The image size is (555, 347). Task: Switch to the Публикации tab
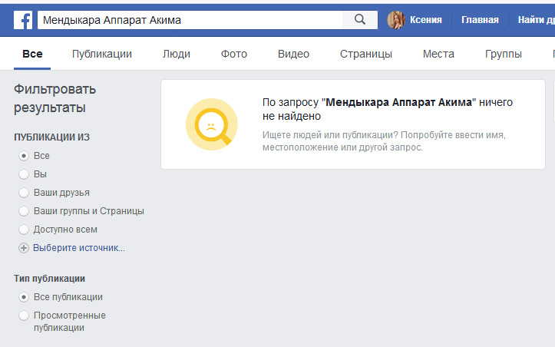[102, 54]
